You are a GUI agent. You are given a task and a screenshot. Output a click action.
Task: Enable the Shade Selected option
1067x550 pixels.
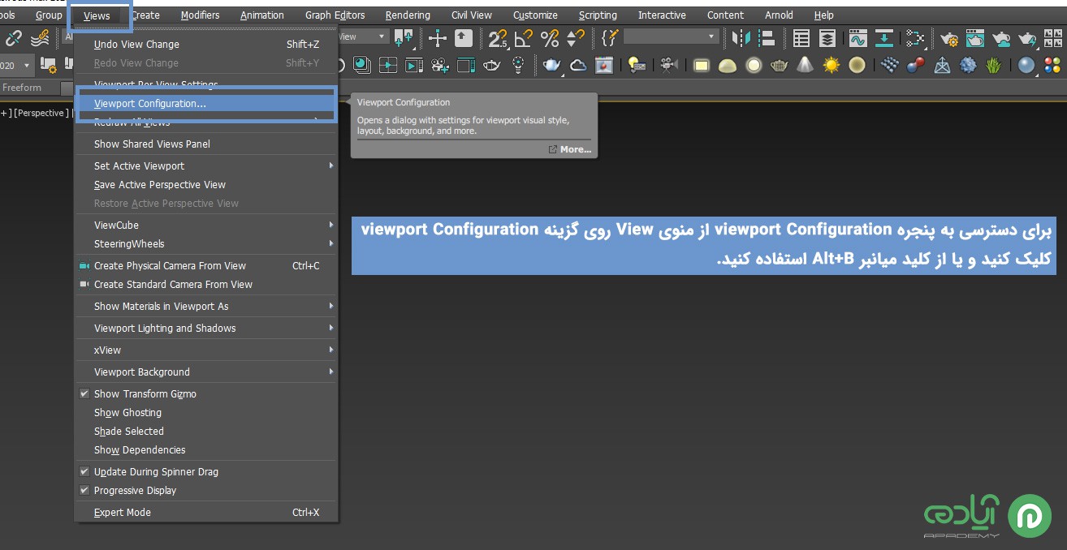(x=206, y=431)
